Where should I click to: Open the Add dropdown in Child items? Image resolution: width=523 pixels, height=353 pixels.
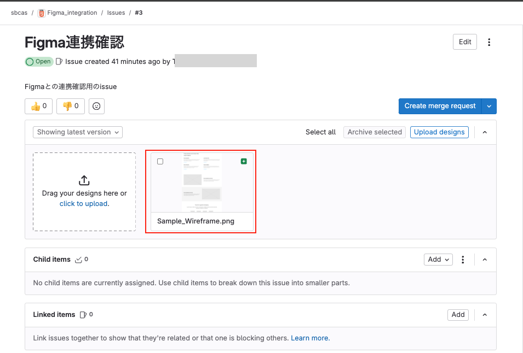[x=438, y=260]
